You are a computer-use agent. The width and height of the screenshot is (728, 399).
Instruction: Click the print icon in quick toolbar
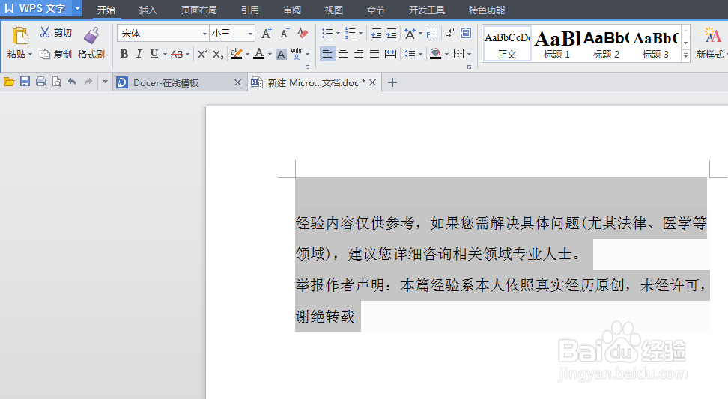click(x=41, y=82)
